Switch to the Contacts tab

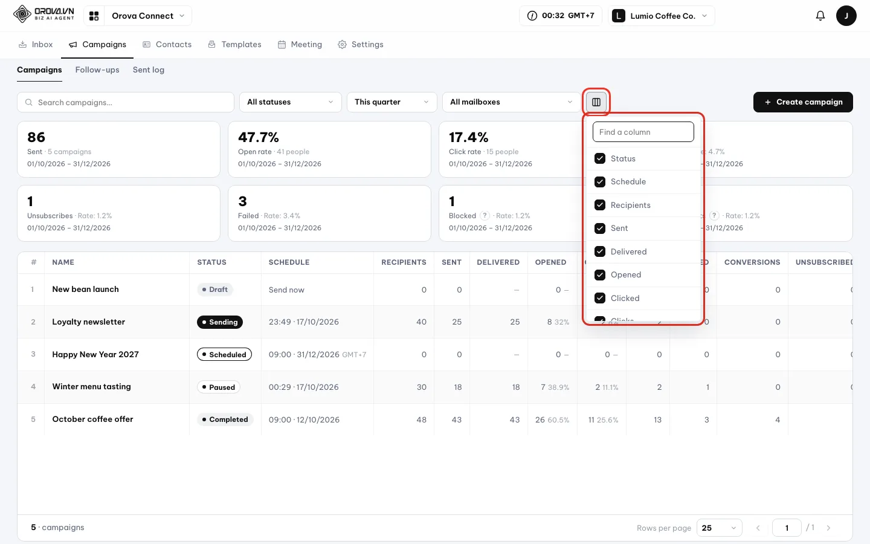tap(167, 45)
